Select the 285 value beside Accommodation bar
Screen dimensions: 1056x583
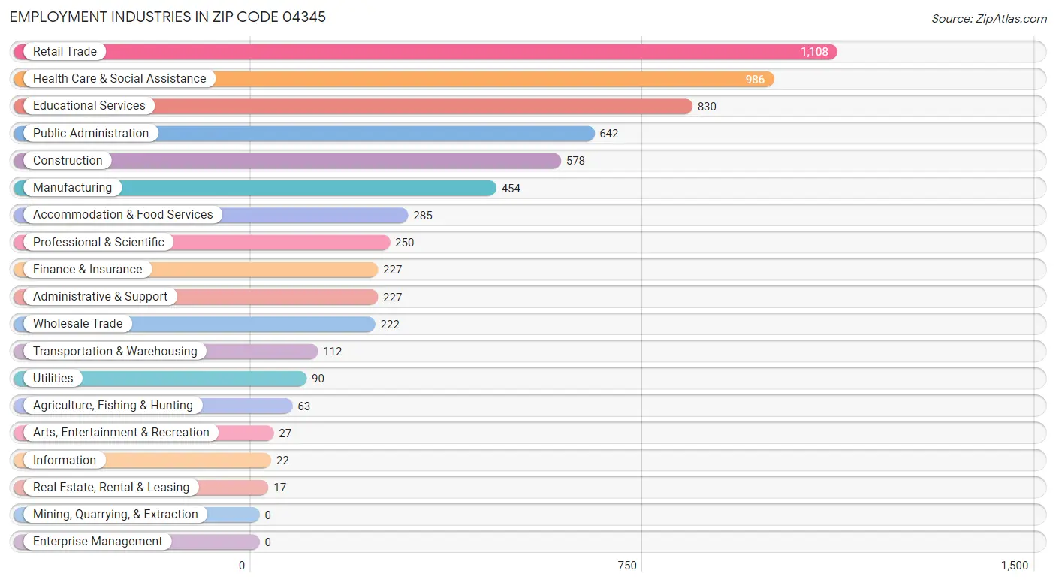(x=423, y=216)
